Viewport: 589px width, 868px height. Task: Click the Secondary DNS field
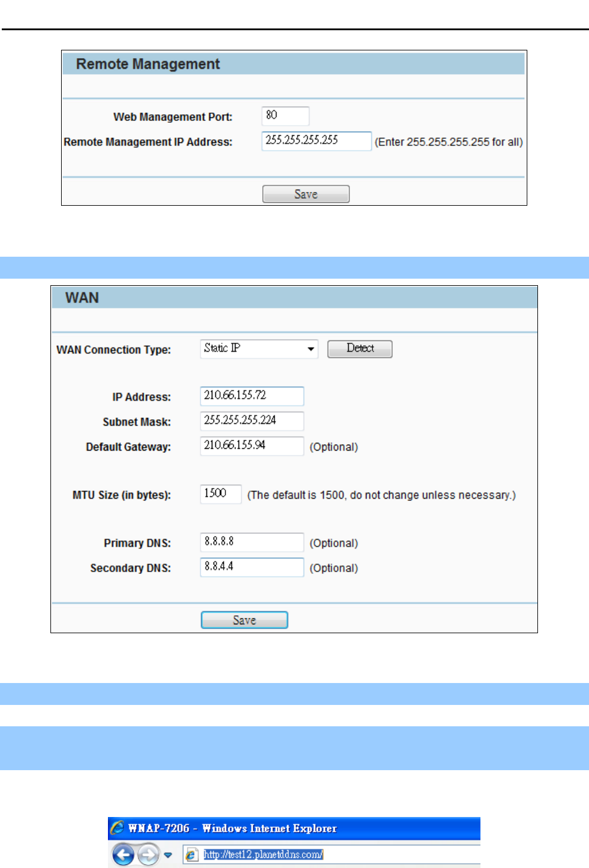[x=252, y=567]
